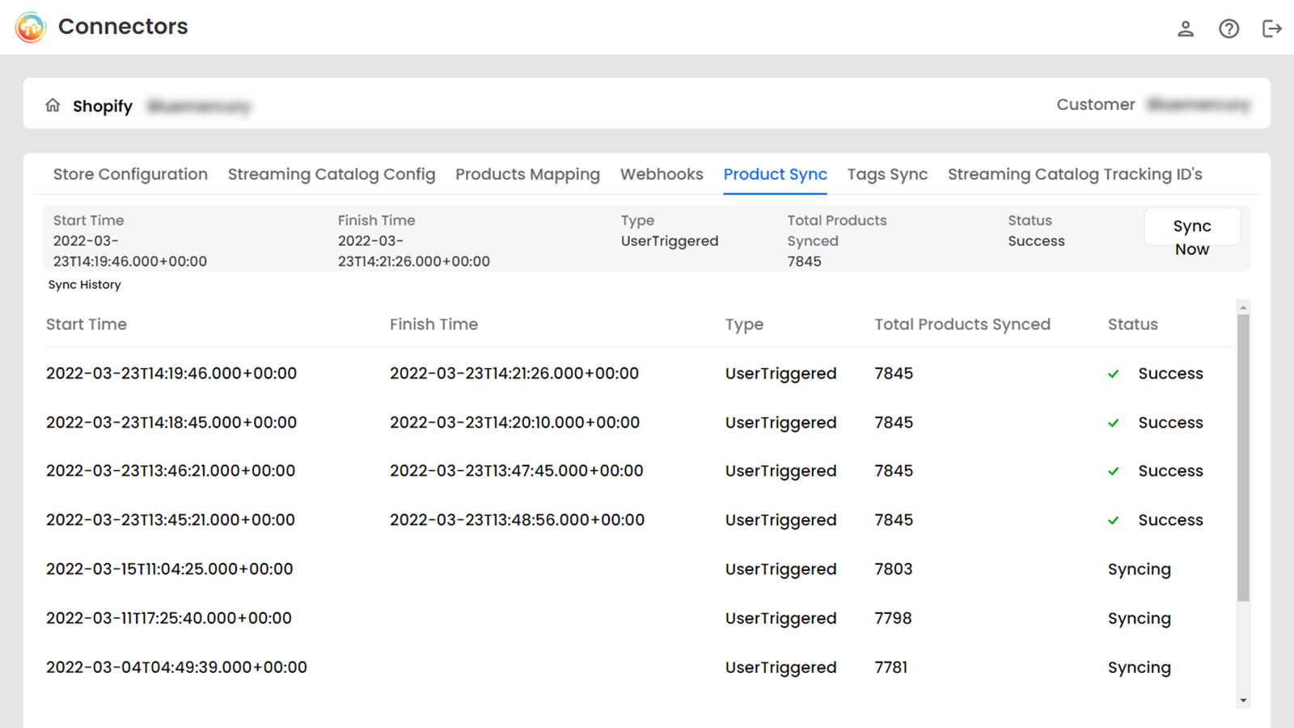This screenshot has width=1294, height=728.
Task: Click products count 7781
Action: coord(891,667)
